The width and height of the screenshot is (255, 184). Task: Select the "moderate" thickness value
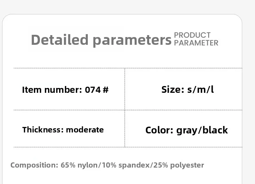85,130
